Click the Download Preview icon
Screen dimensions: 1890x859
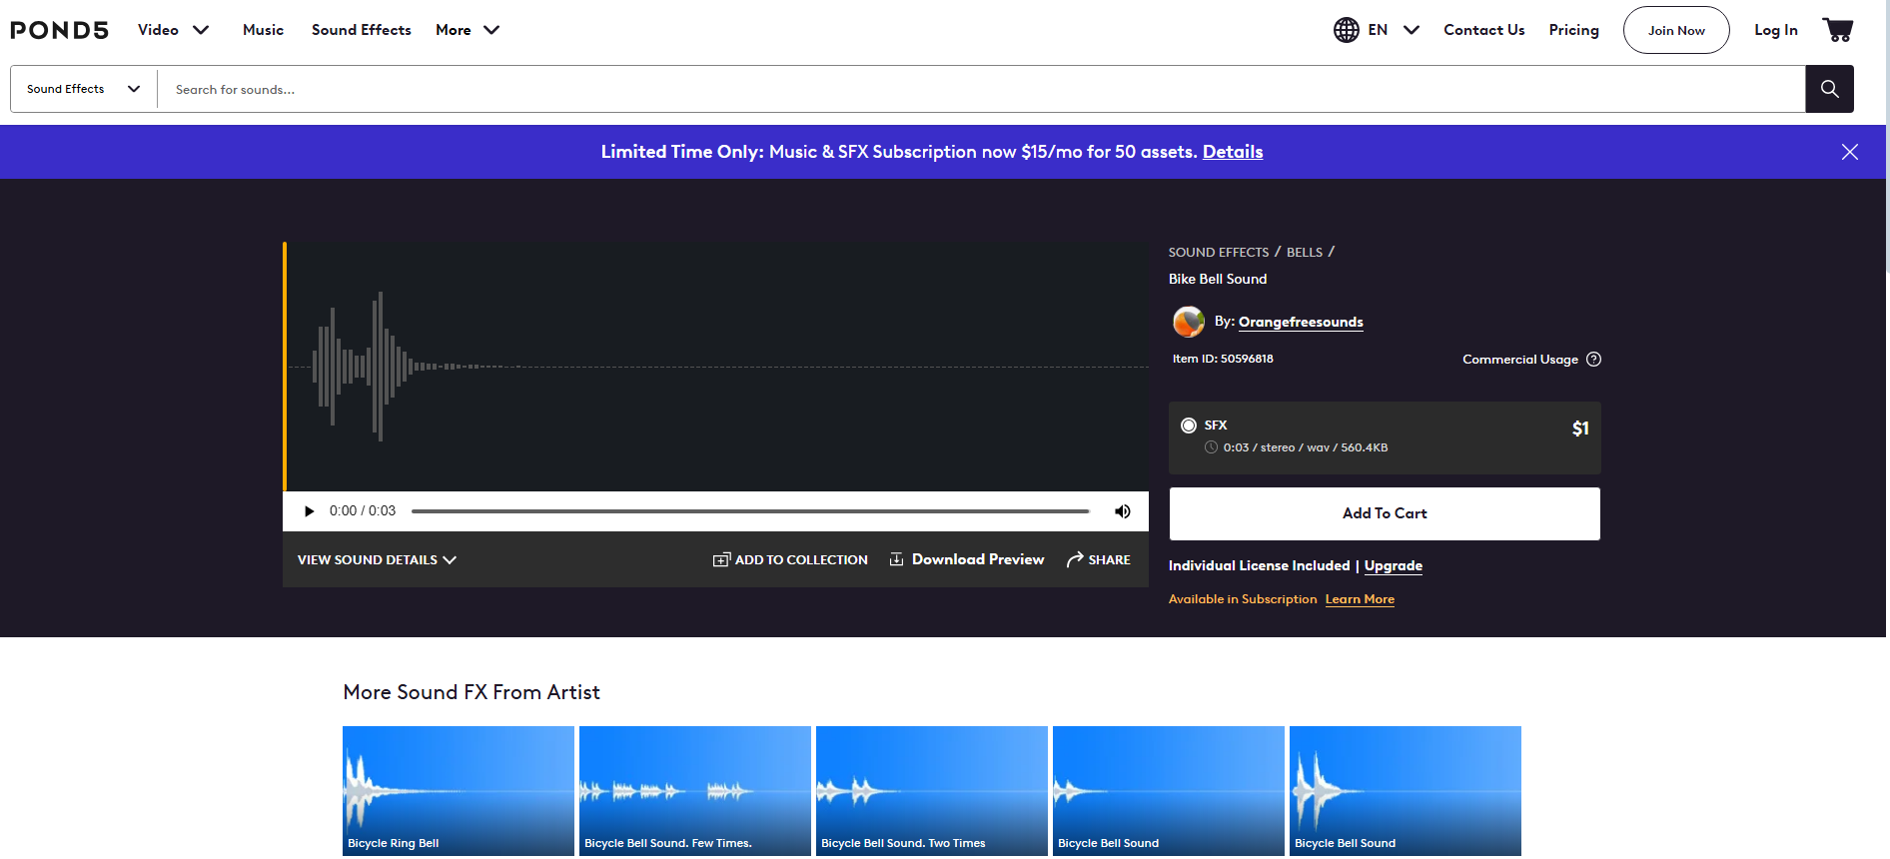(x=896, y=559)
